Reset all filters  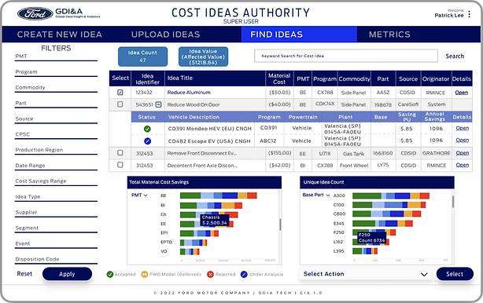pos(24,274)
